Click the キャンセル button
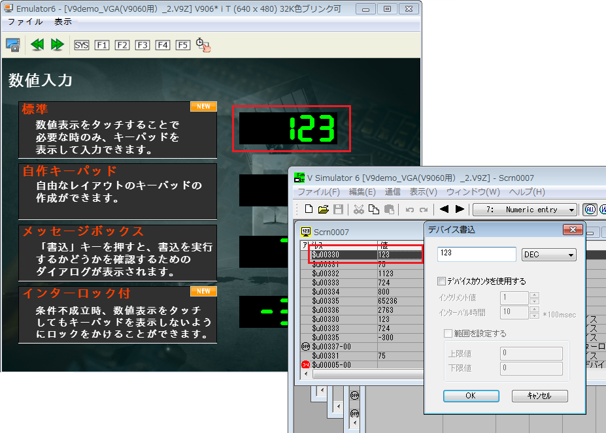606x433 pixels. click(x=539, y=396)
